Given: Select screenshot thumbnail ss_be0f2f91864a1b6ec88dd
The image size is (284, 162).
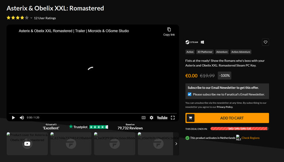Looking at the screenshot, I should click(x=114, y=144).
